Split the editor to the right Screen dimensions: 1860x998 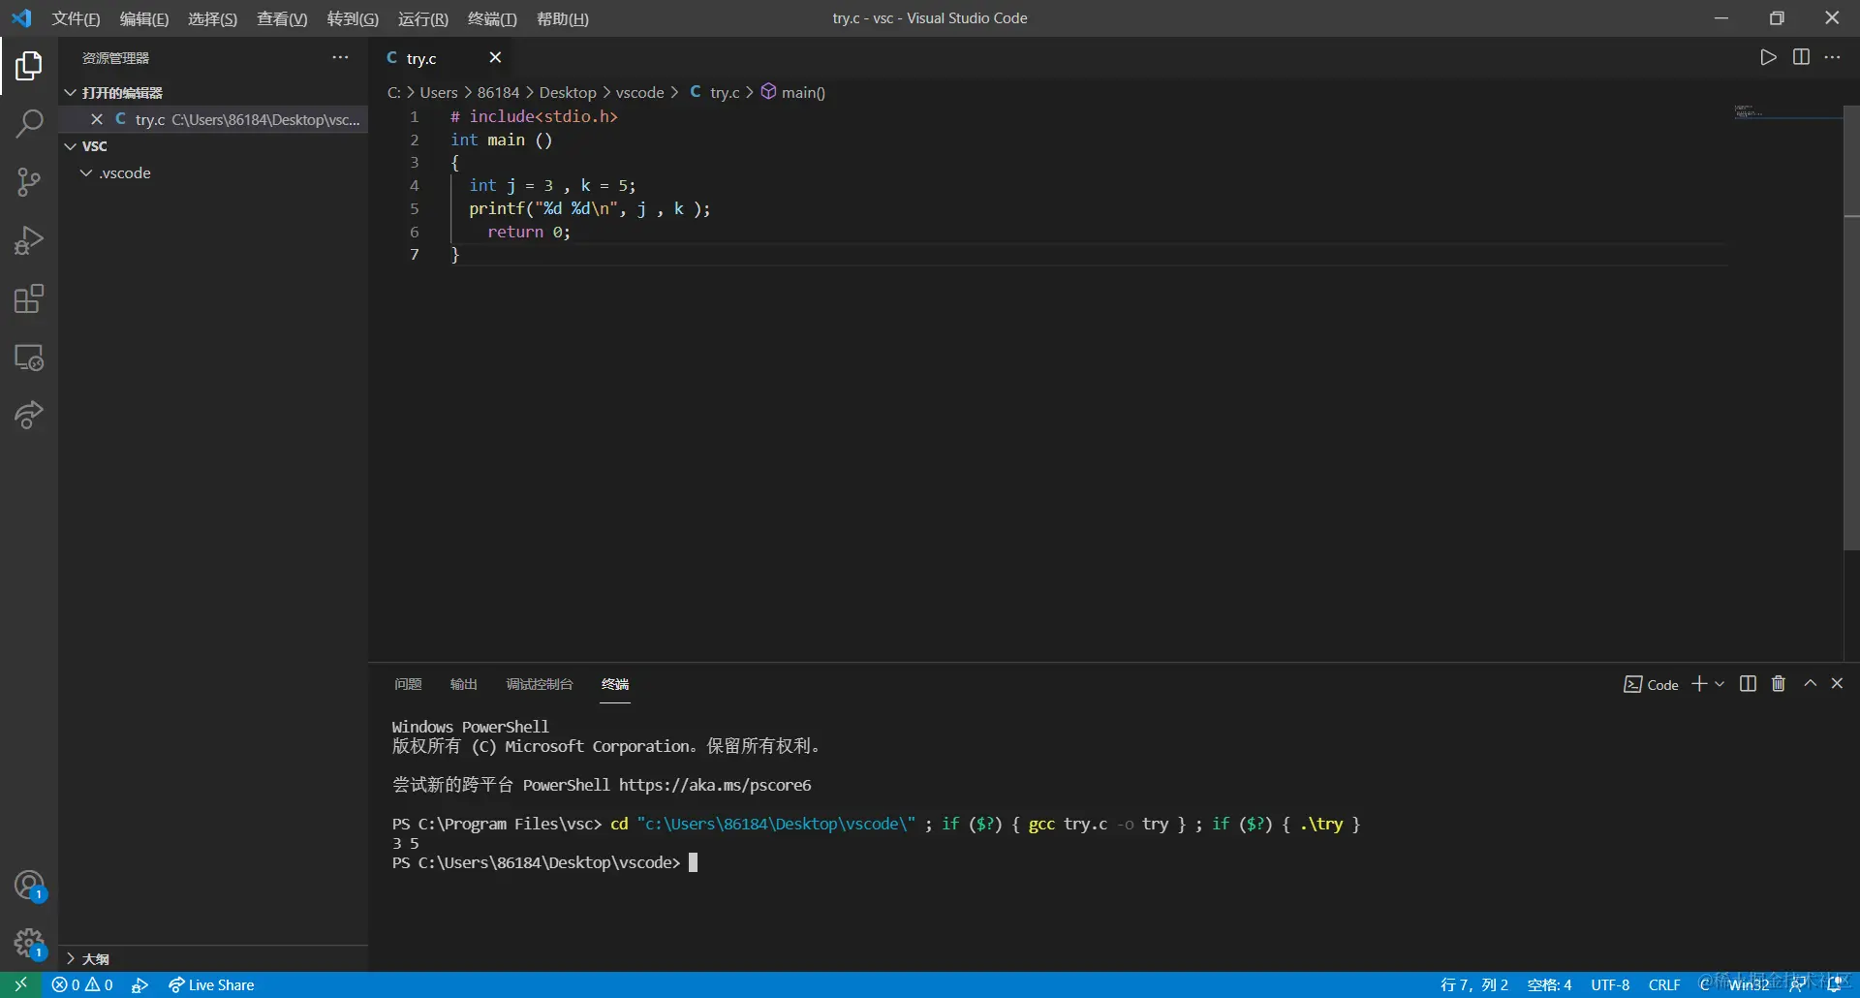click(x=1801, y=57)
